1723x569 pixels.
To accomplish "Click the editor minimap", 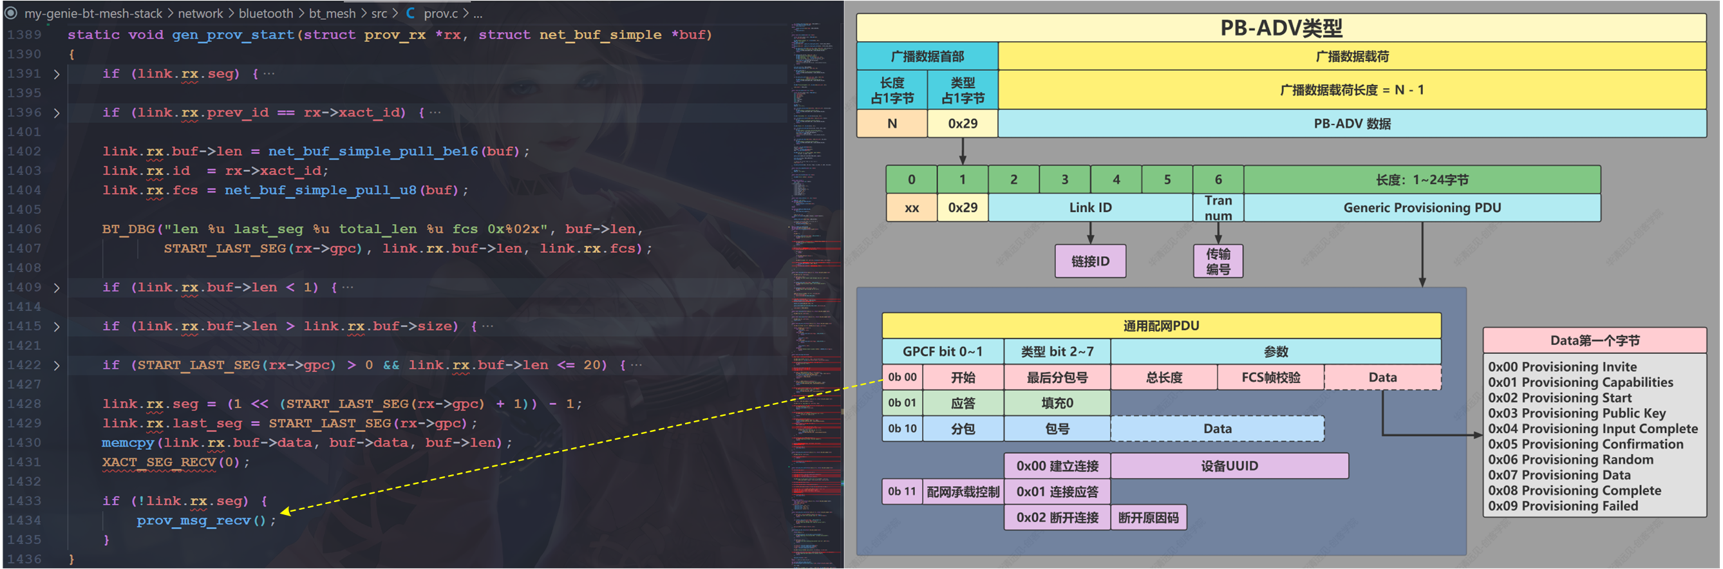I will click(816, 294).
